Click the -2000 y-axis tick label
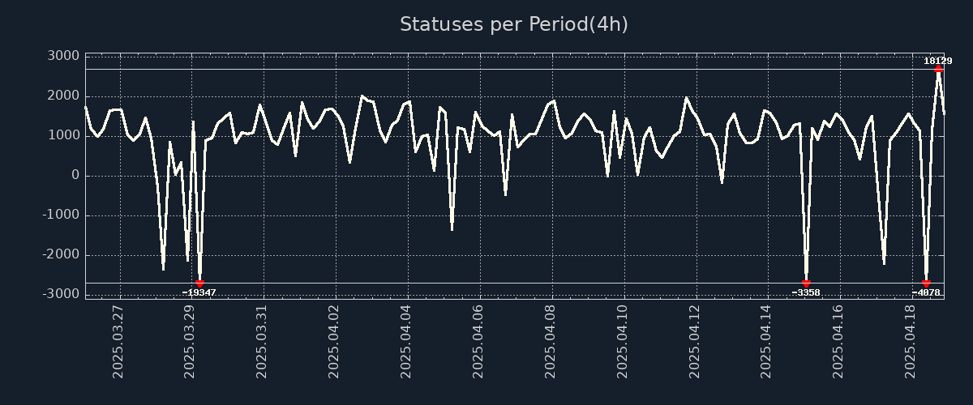The width and height of the screenshot is (973, 405). coord(60,254)
